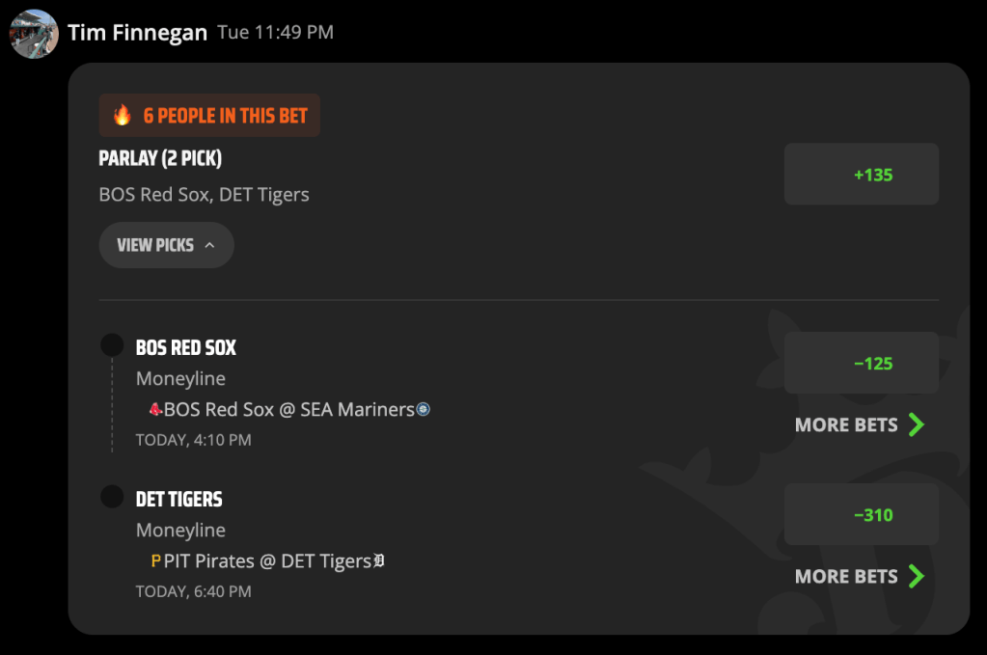
Task: Open More Bets for Red Sox game
Action: tap(860, 424)
